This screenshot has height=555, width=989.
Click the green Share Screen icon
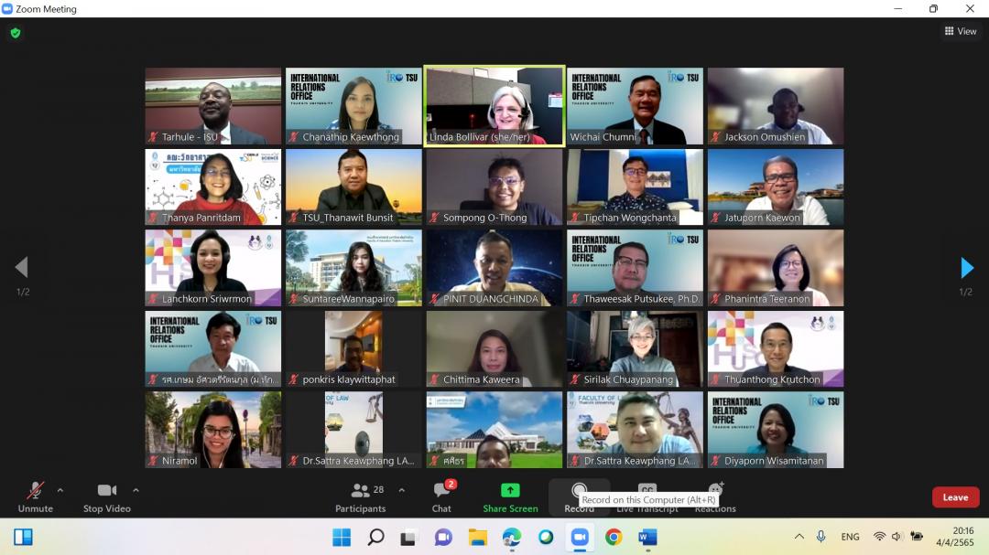pos(510,491)
